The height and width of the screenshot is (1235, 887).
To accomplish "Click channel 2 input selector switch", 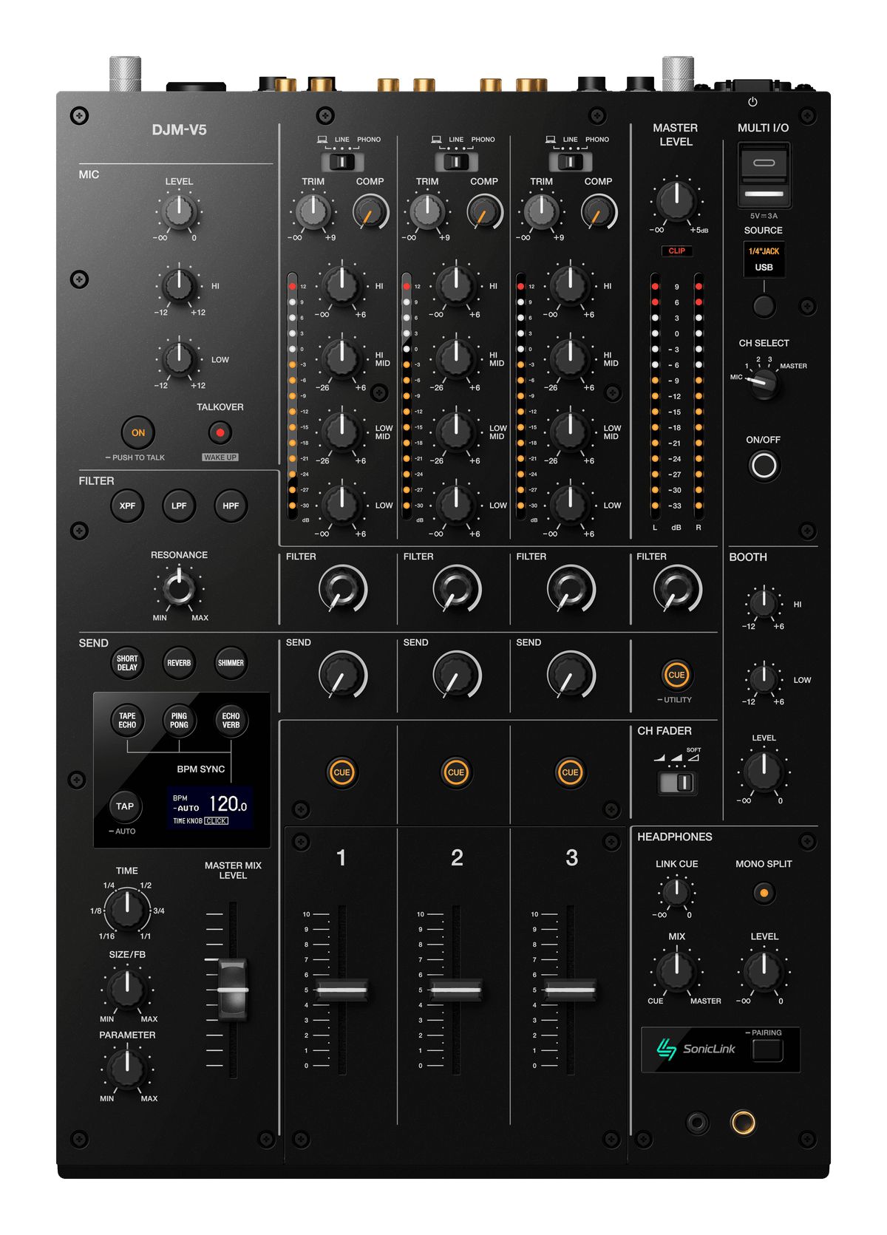I will 456,162.
